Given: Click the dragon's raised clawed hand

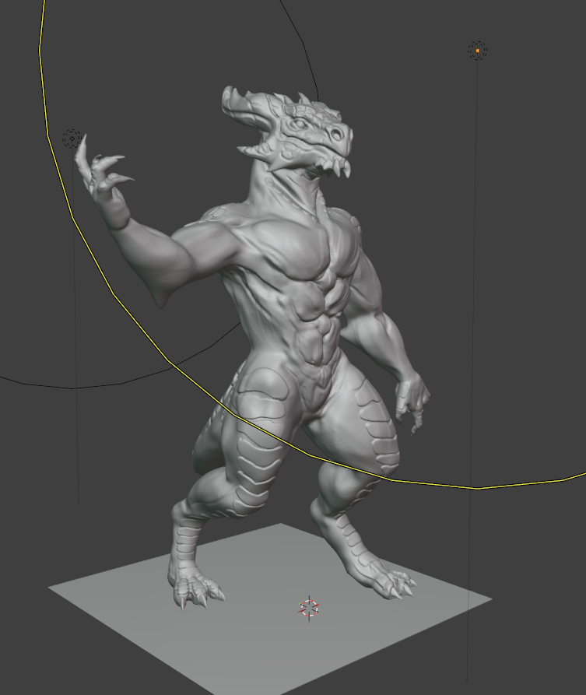Looking at the screenshot, I should point(101,175).
